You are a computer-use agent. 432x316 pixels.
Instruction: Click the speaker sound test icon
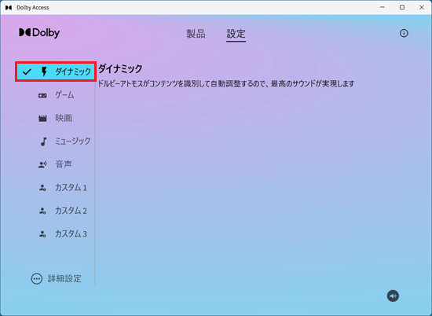pyautogui.click(x=393, y=296)
